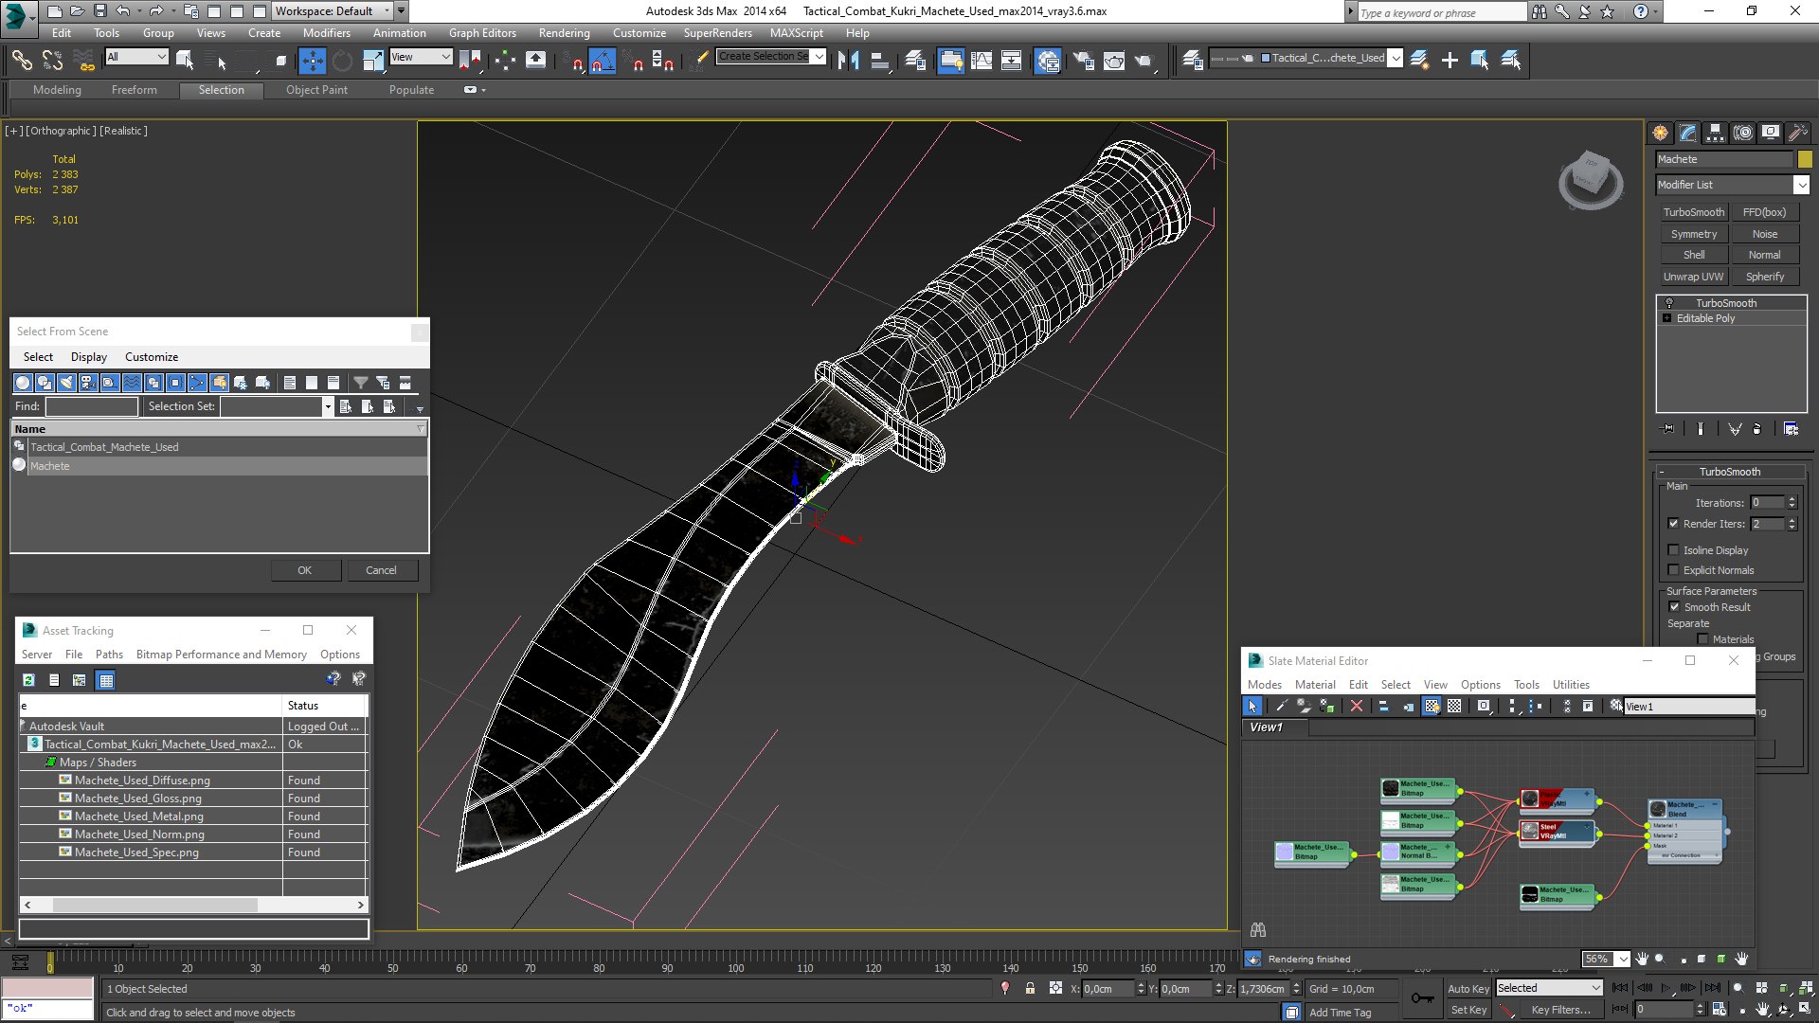Open the Utilities hammer panel icon
The width and height of the screenshot is (1819, 1023).
[1798, 134]
